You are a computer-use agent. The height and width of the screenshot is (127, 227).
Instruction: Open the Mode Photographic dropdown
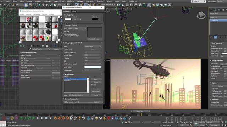(93, 46)
